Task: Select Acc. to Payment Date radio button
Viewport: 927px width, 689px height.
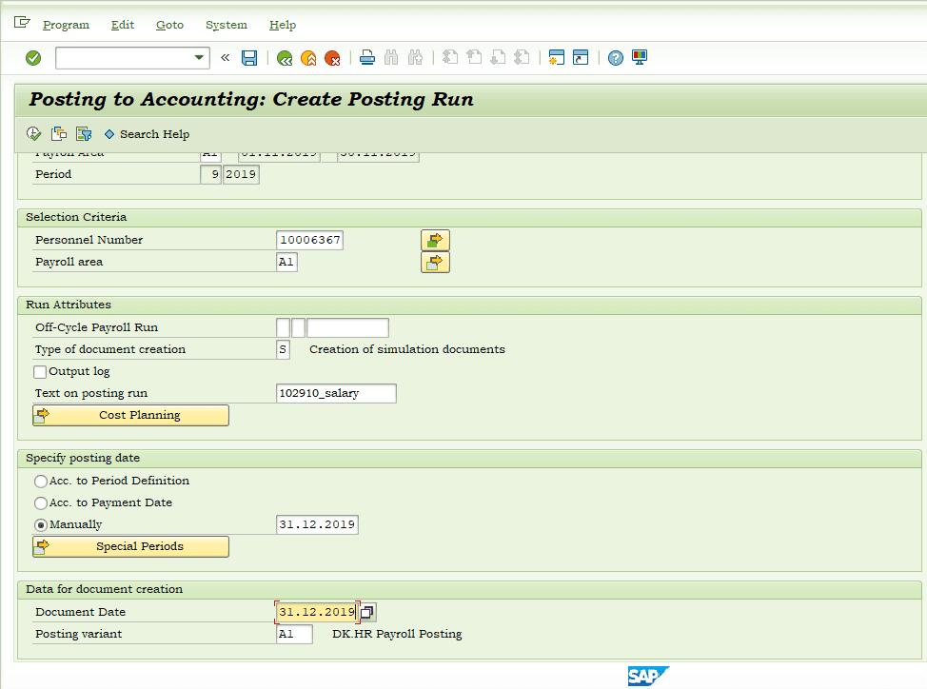Action: (x=41, y=502)
